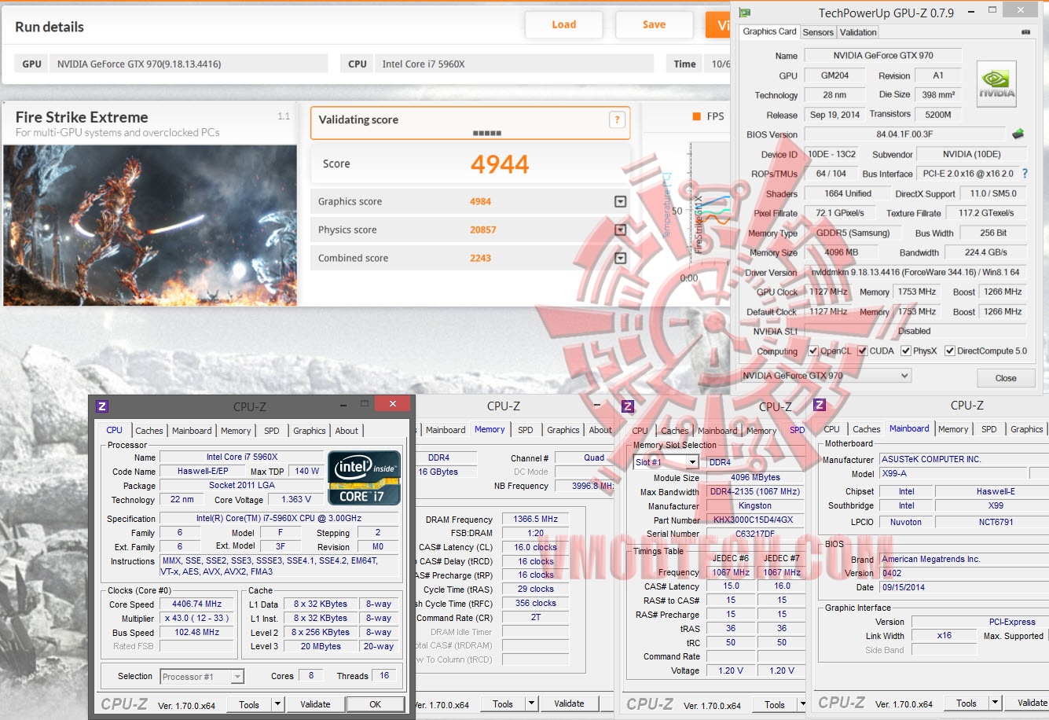Viewport: 1049px width, 720px height.
Task: Switch to the Validation tab in GPU-Z
Action: pos(858,32)
